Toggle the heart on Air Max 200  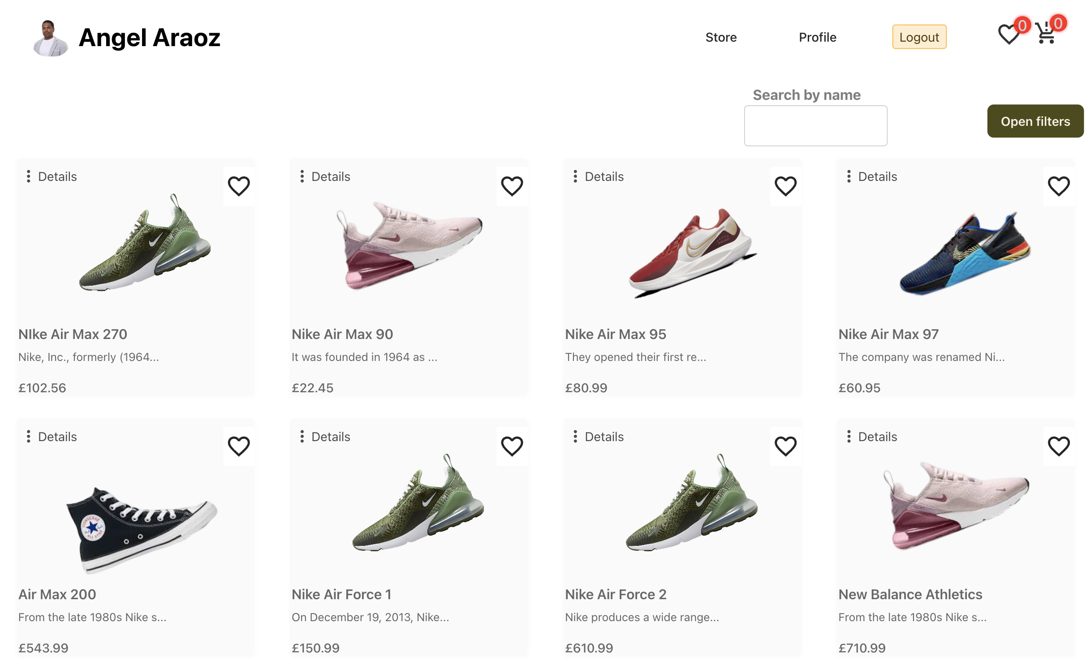click(x=238, y=446)
